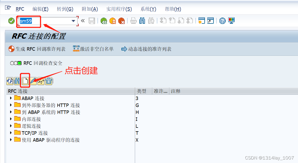Image resolution: width=298 pixels, height=163 pixels.
Task: Open the RFC menu
Action: pos(20,9)
